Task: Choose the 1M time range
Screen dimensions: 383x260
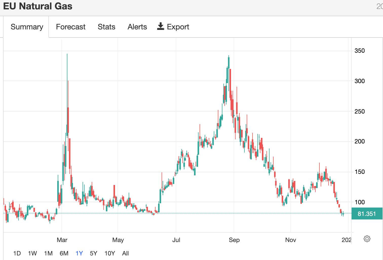Action: 48,253
